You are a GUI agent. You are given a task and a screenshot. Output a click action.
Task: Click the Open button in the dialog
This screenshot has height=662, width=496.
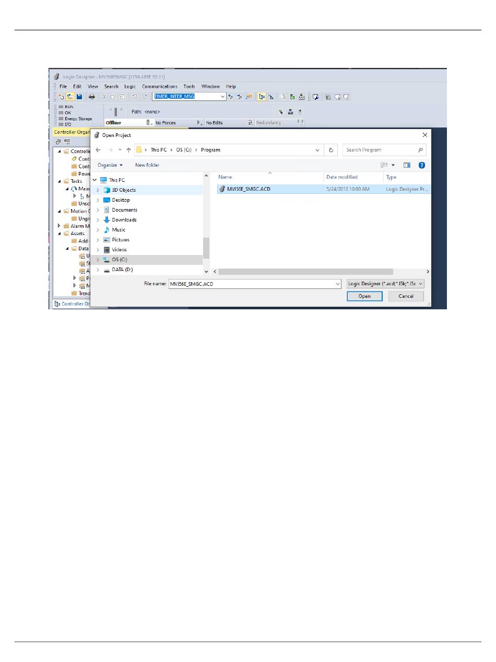pyautogui.click(x=364, y=296)
